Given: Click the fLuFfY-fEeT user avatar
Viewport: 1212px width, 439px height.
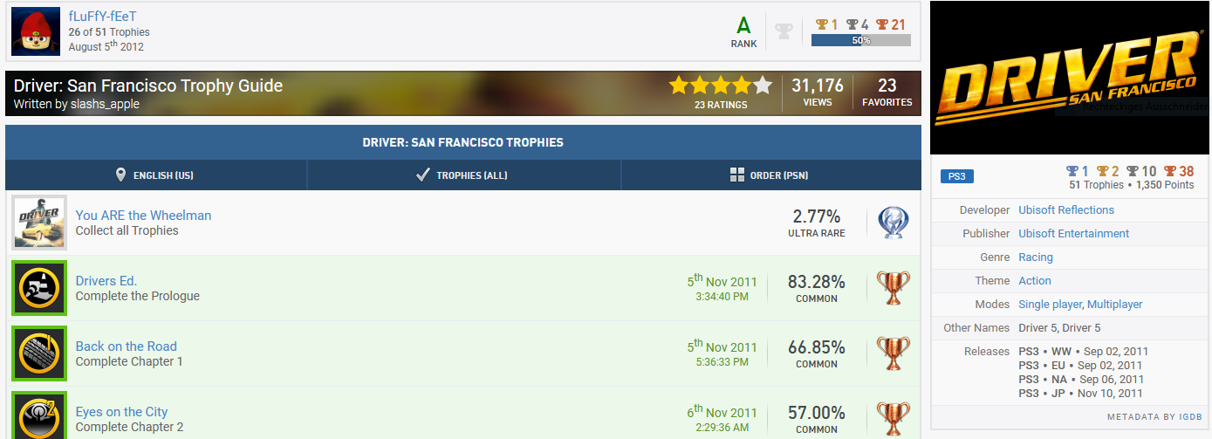Looking at the screenshot, I should tap(36, 32).
